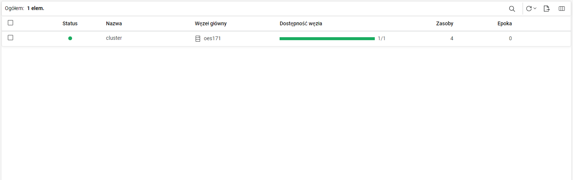Screen dimensions: 573x180
Task: Sort by the Zasoby column header
Action: click(445, 23)
